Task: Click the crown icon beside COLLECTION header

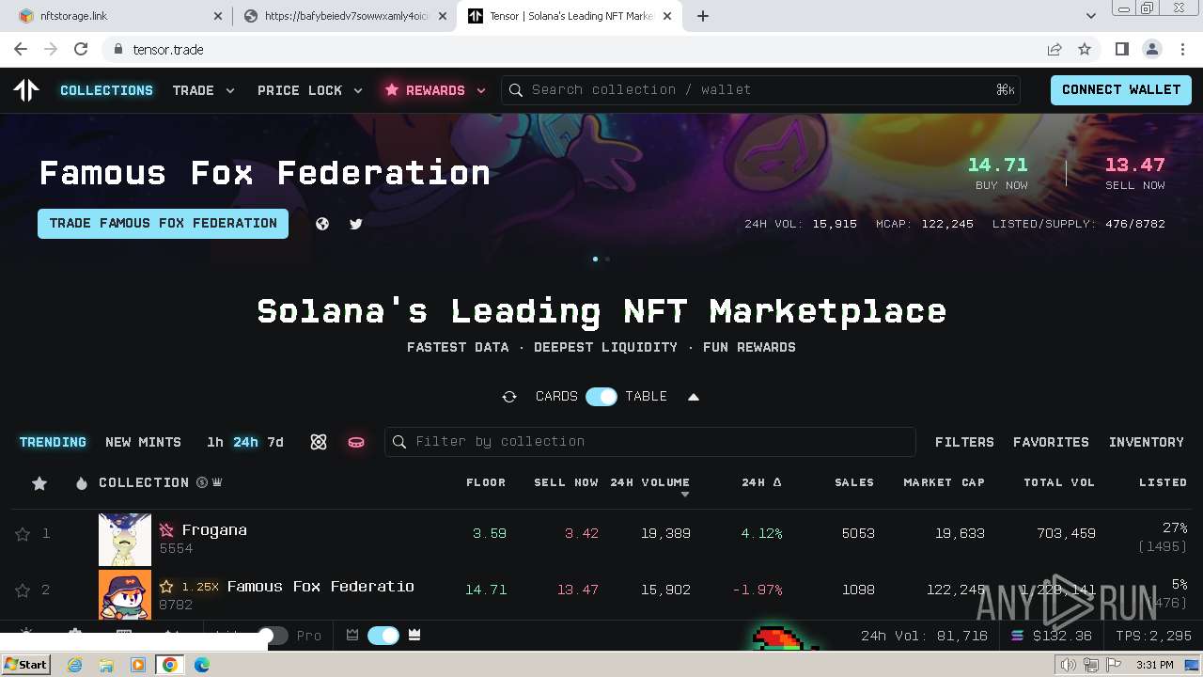Action: tap(217, 482)
